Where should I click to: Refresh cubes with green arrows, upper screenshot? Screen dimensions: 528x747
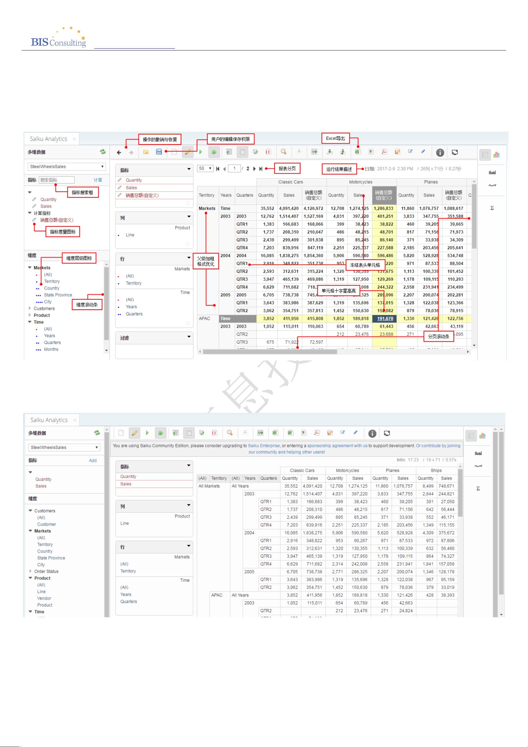click(103, 152)
